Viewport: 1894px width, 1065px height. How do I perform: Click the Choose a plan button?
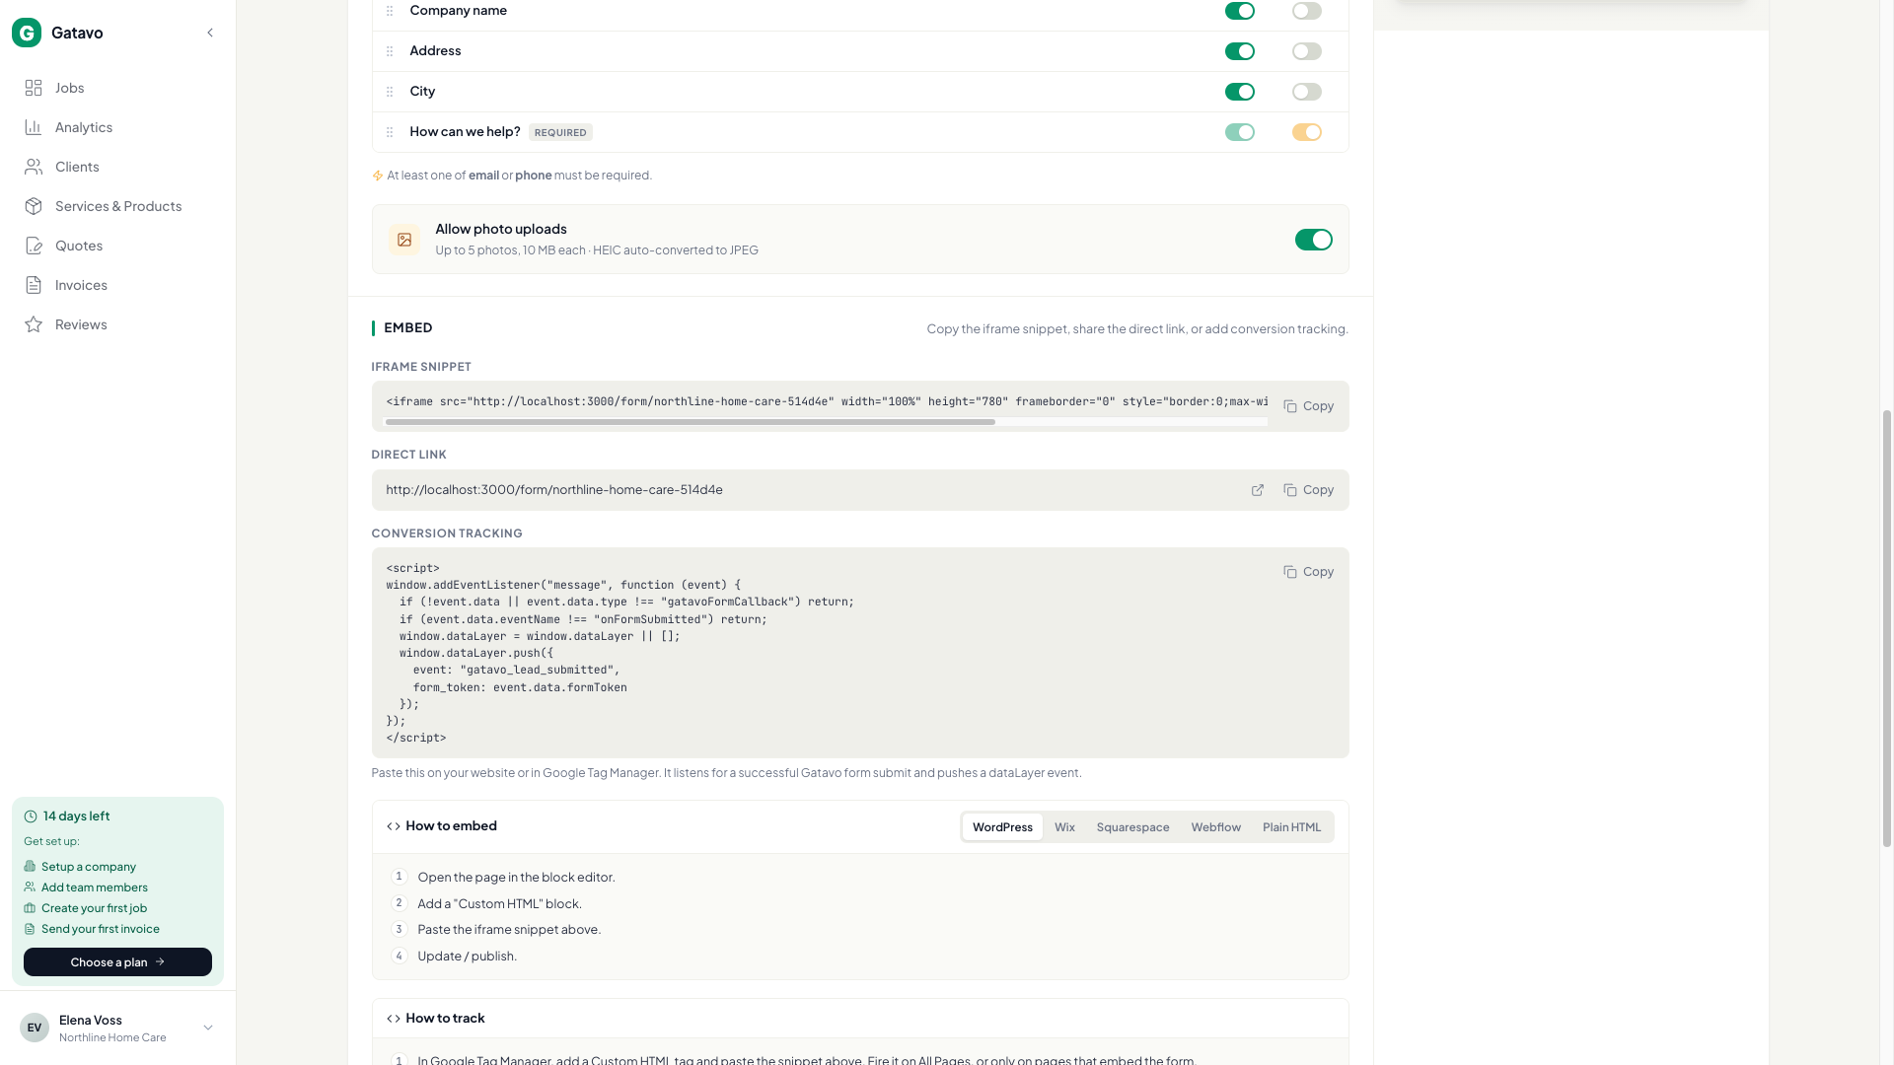coord(117,962)
